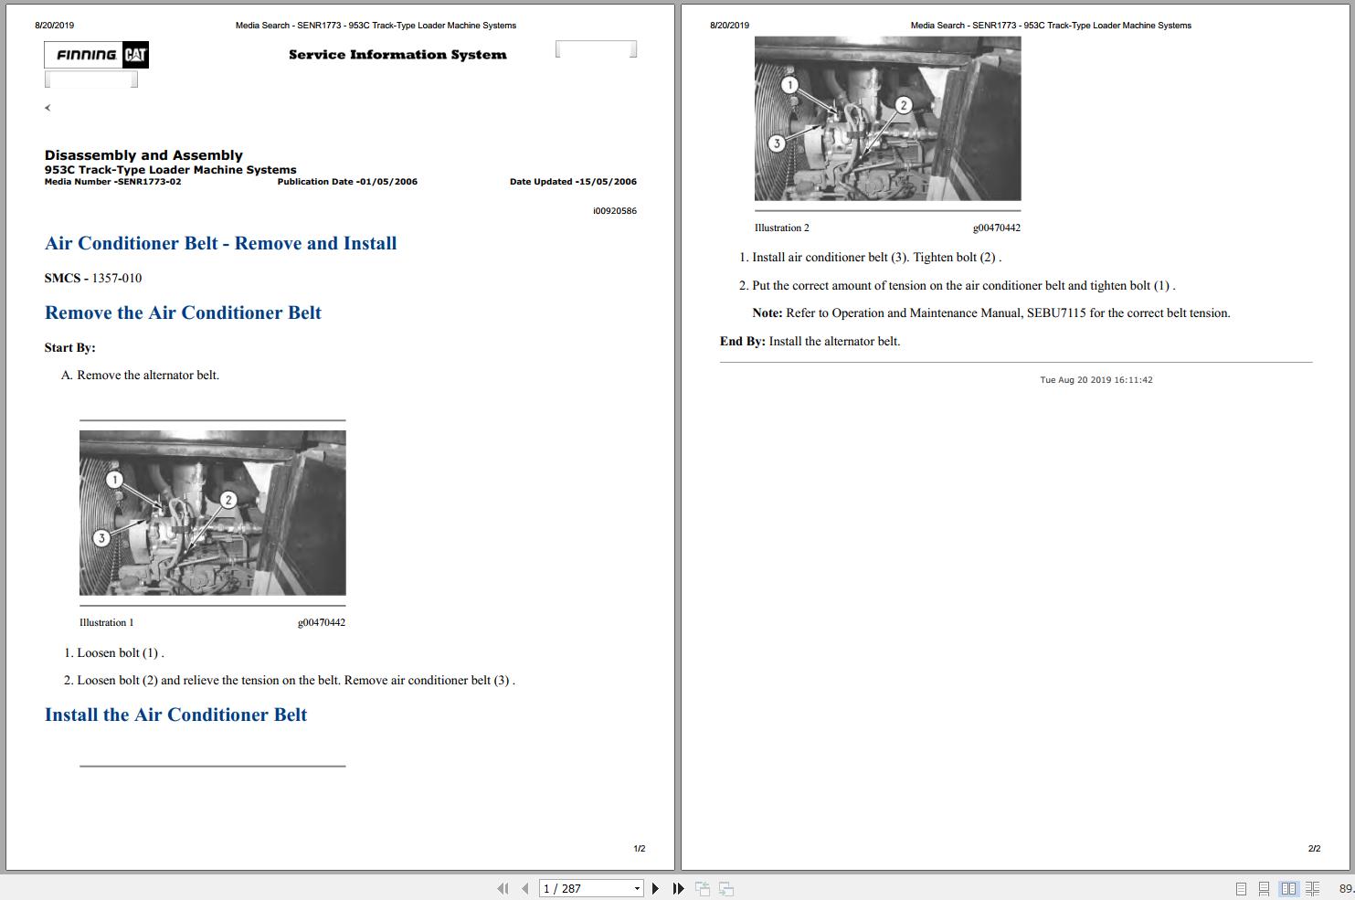Select continuous facing page view
The width and height of the screenshot is (1355, 900).
(1312, 888)
